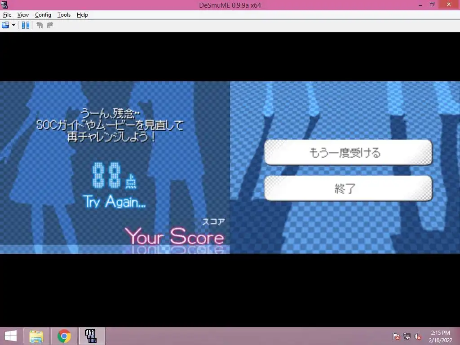Click the Open ROM toolbar icon

click(x=5, y=25)
